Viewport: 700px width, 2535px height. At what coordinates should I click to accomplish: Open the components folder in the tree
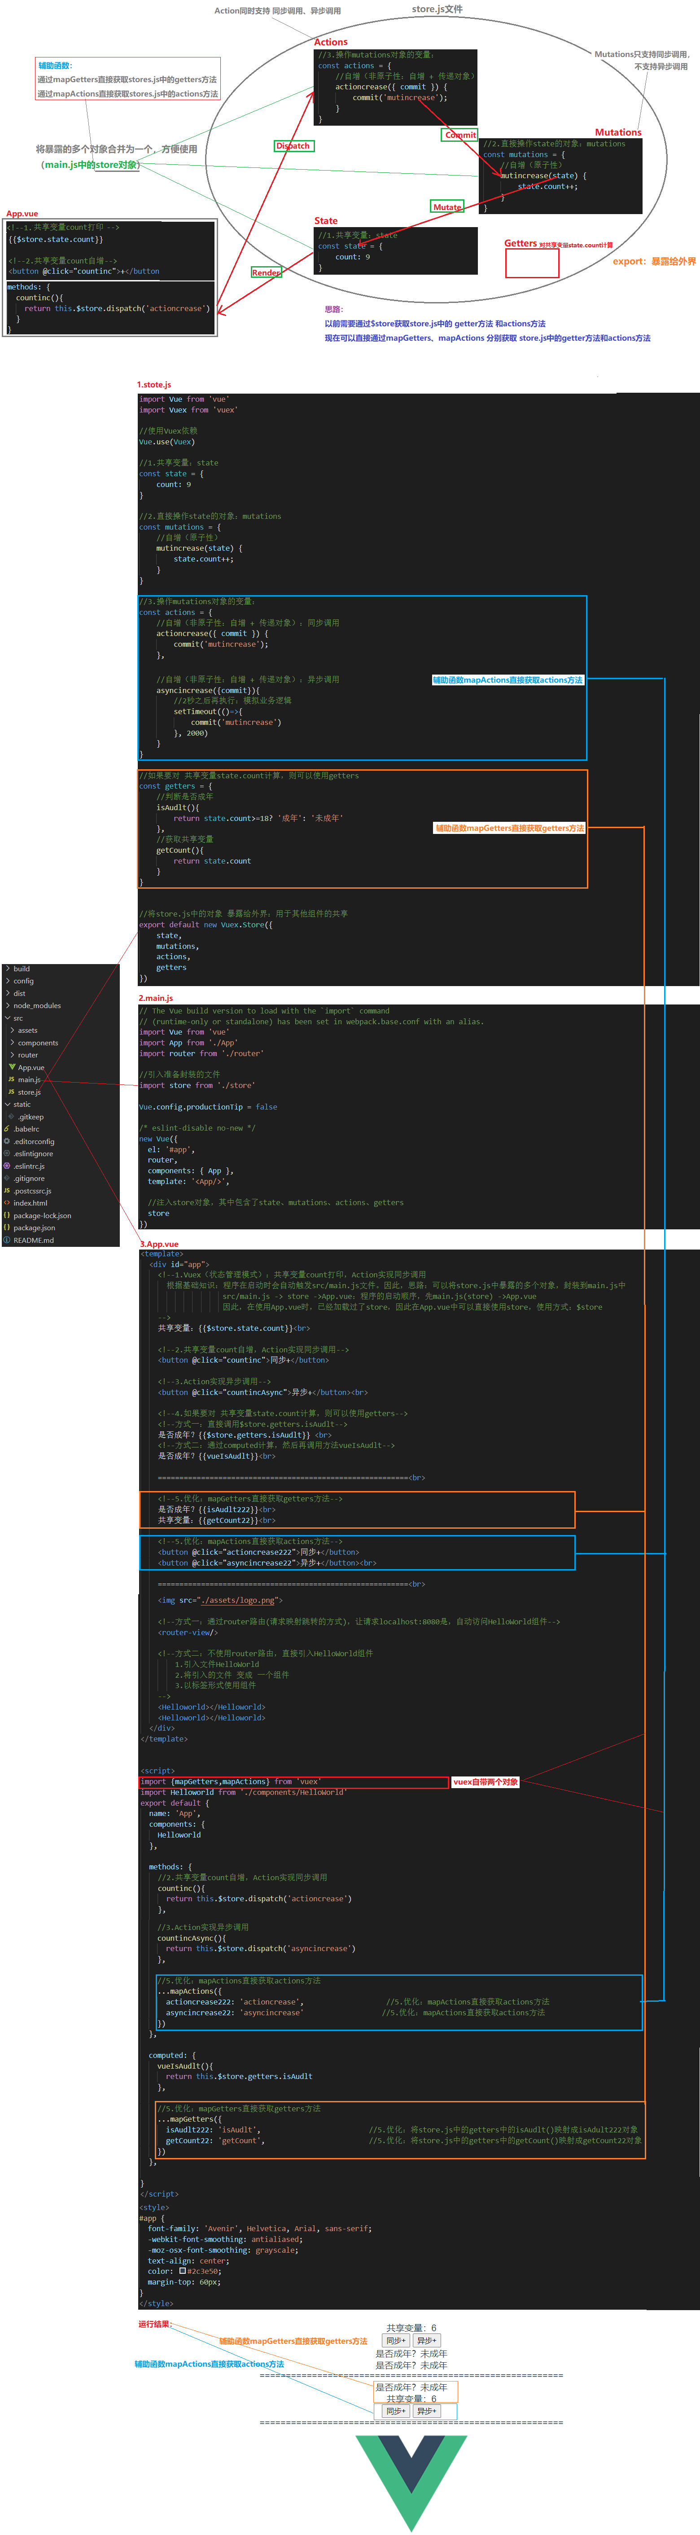[x=37, y=1043]
